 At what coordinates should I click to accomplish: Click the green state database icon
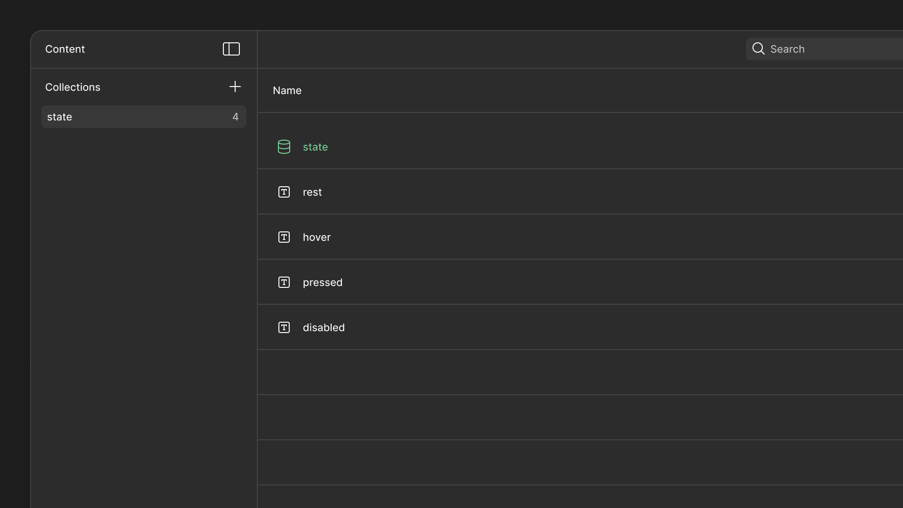(284, 147)
